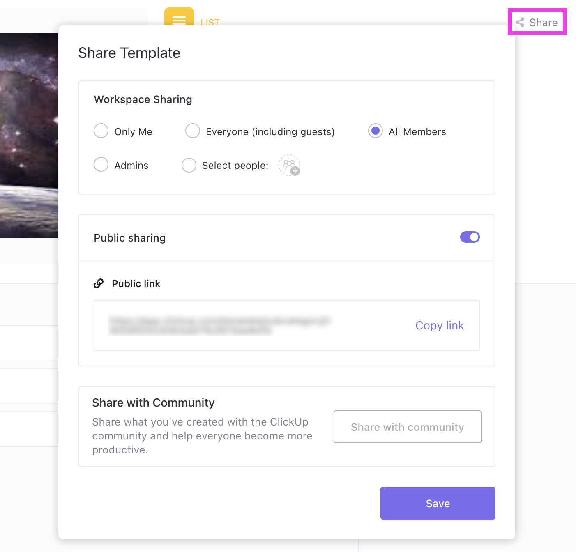Click the add-people icon next to Select people

289,165
